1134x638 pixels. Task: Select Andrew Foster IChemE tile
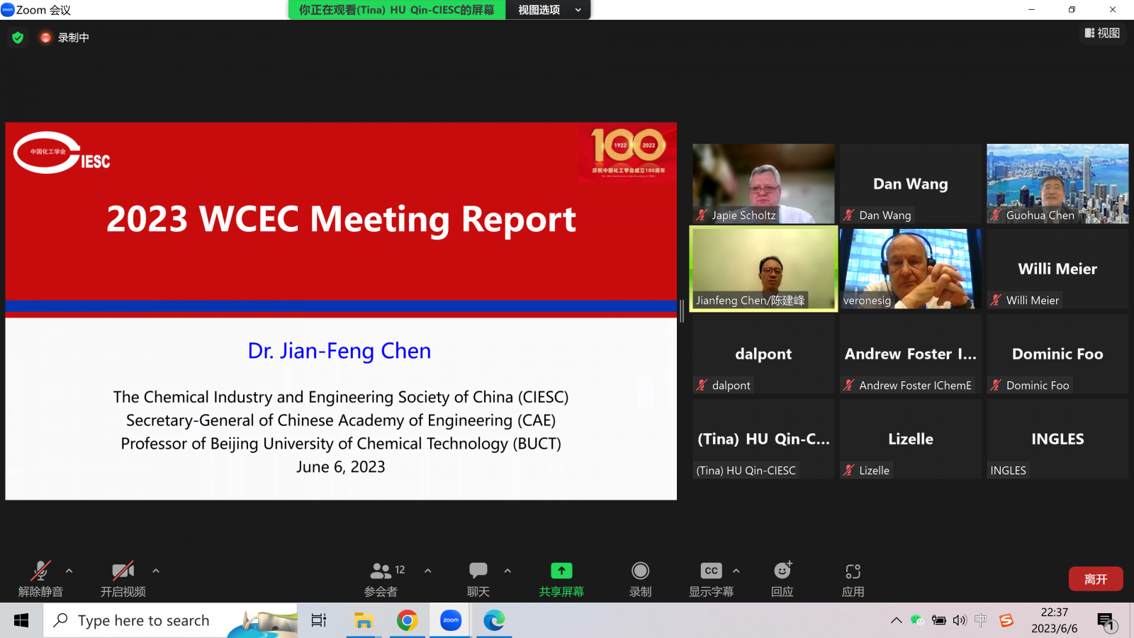tap(911, 354)
